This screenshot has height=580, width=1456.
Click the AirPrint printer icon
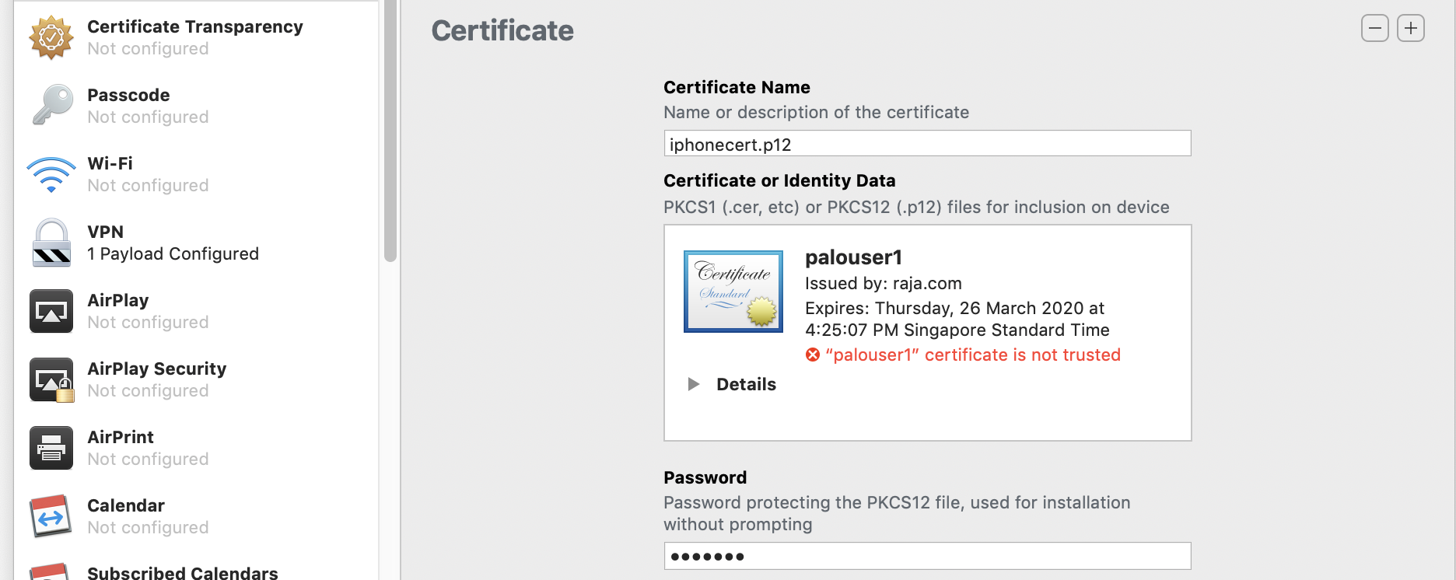[51, 448]
